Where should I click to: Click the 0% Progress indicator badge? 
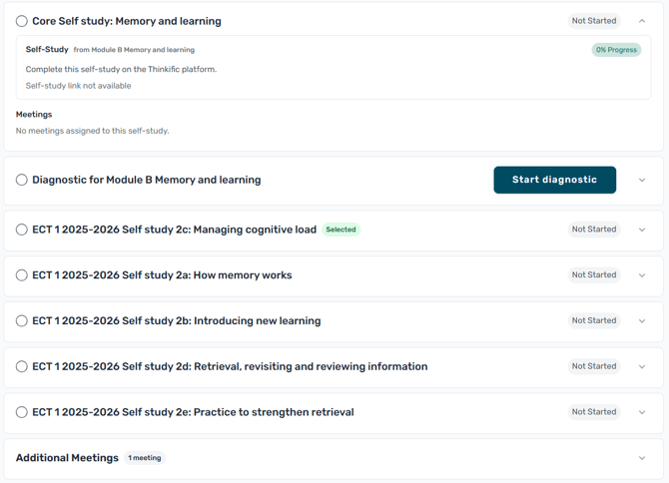(616, 50)
